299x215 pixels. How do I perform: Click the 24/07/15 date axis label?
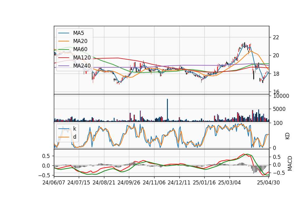[79, 183]
